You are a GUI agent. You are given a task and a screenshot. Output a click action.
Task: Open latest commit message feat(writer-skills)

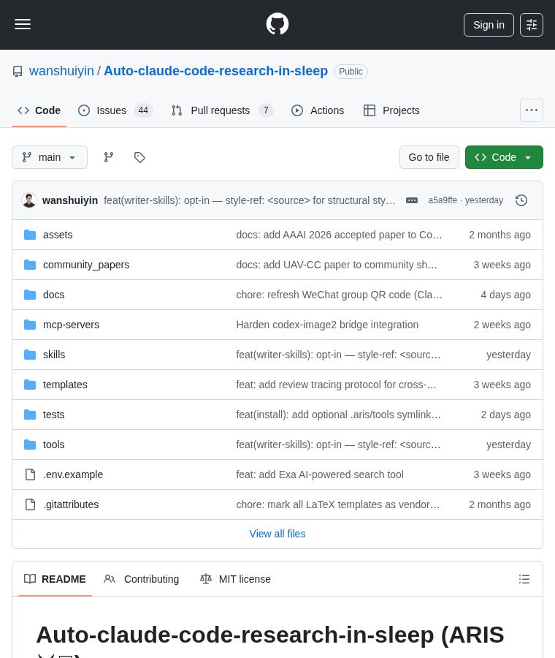tap(250, 200)
